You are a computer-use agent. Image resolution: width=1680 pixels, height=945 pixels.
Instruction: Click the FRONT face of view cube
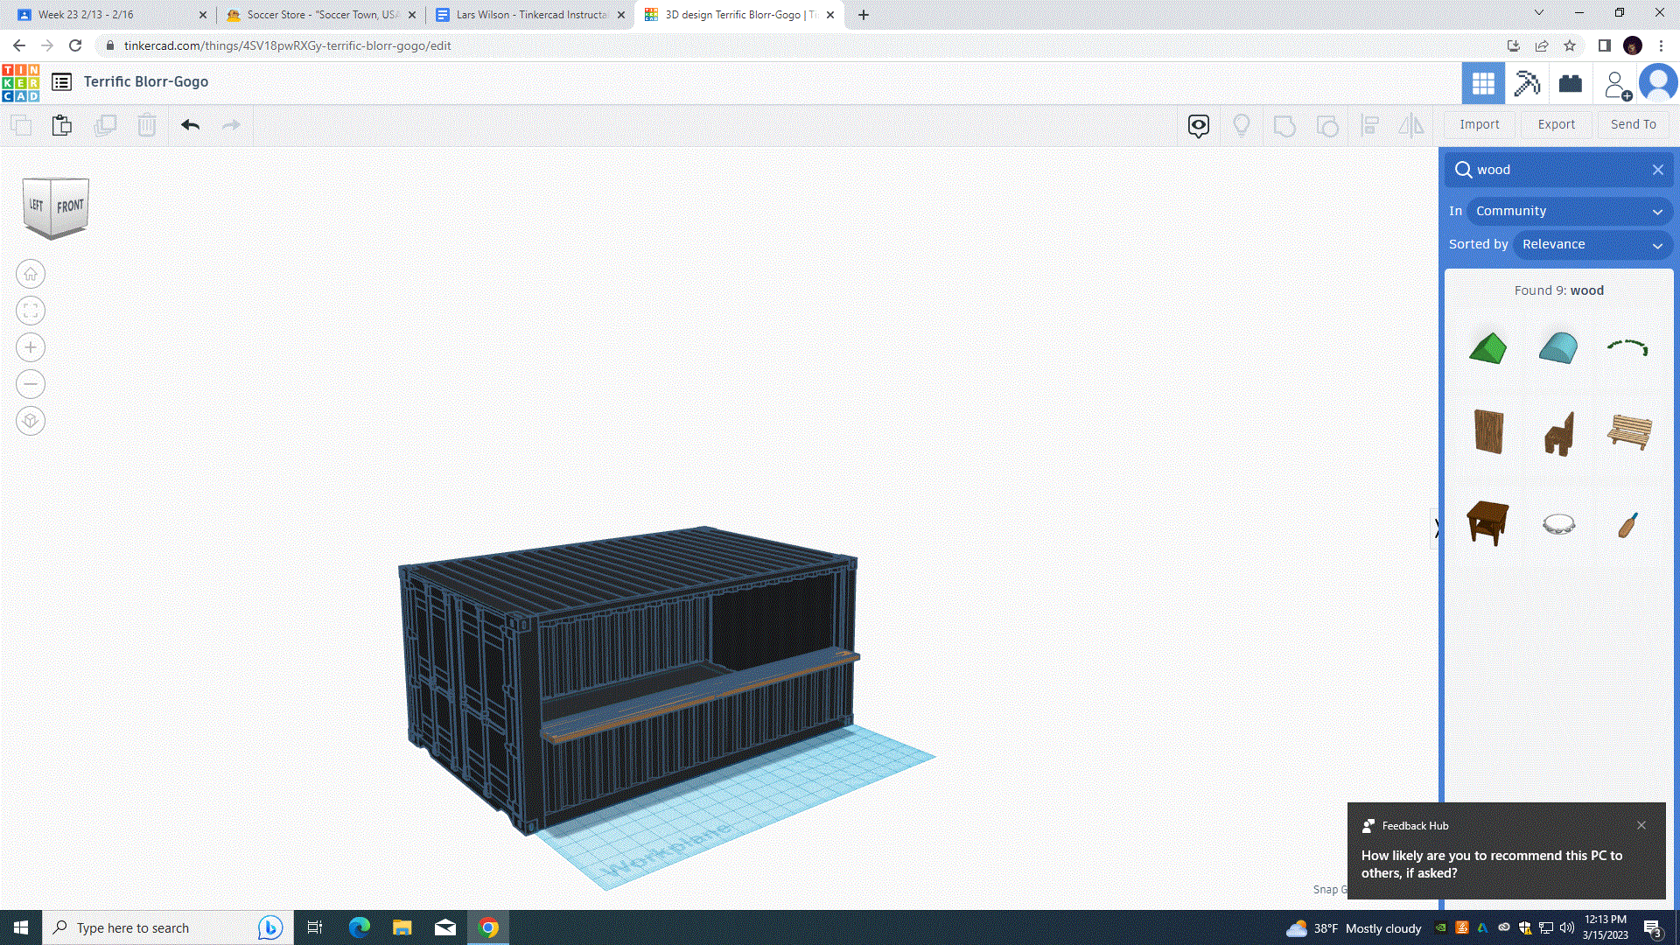click(x=70, y=206)
